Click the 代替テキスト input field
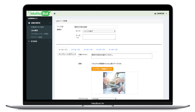 tap(122, 56)
